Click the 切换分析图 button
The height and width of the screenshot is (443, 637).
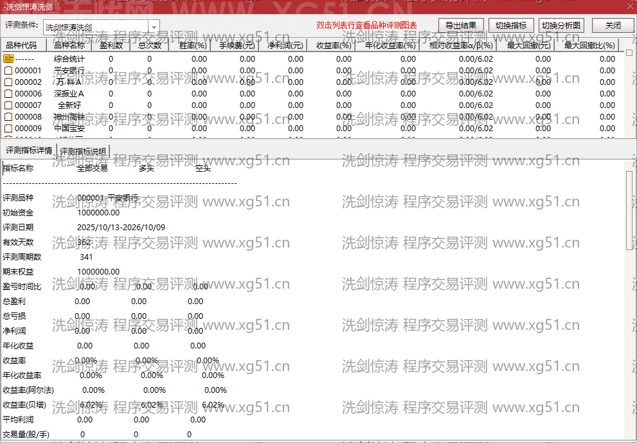pos(561,26)
